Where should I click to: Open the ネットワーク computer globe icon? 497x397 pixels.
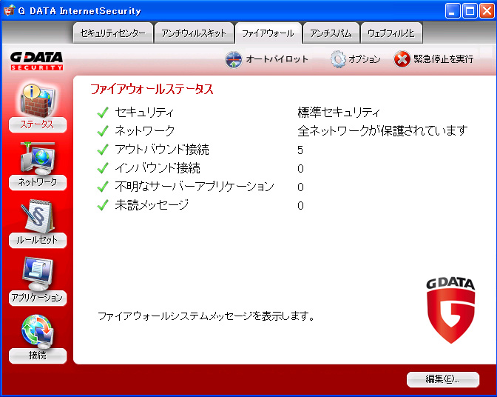pyautogui.click(x=38, y=159)
